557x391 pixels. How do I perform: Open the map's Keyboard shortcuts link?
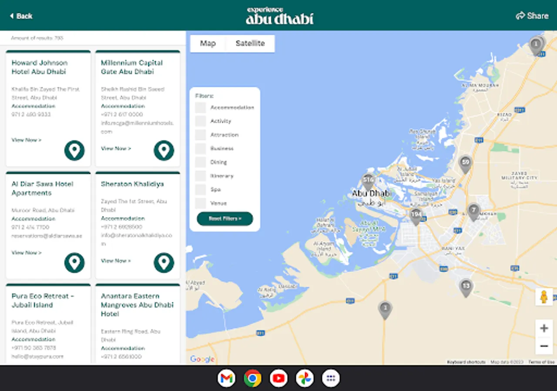pyautogui.click(x=466, y=362)
